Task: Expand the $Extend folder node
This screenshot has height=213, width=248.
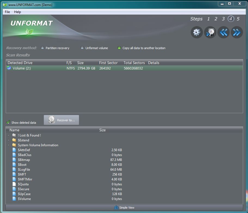Action: (8, 140)
